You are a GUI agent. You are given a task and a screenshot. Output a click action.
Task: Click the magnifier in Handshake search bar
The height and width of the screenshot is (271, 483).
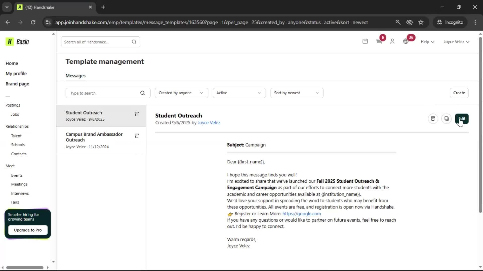(x=134, y=42)
